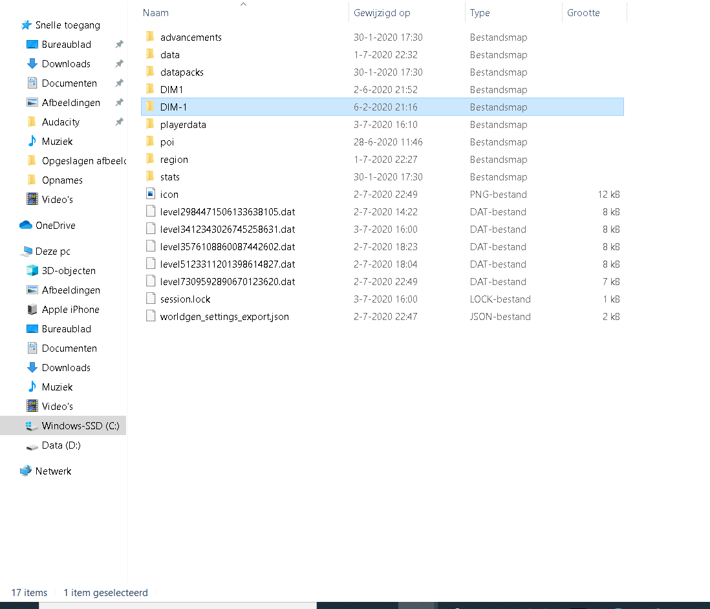
Task: Select file level5123311201398614827.dat
Action: (228, 264)
